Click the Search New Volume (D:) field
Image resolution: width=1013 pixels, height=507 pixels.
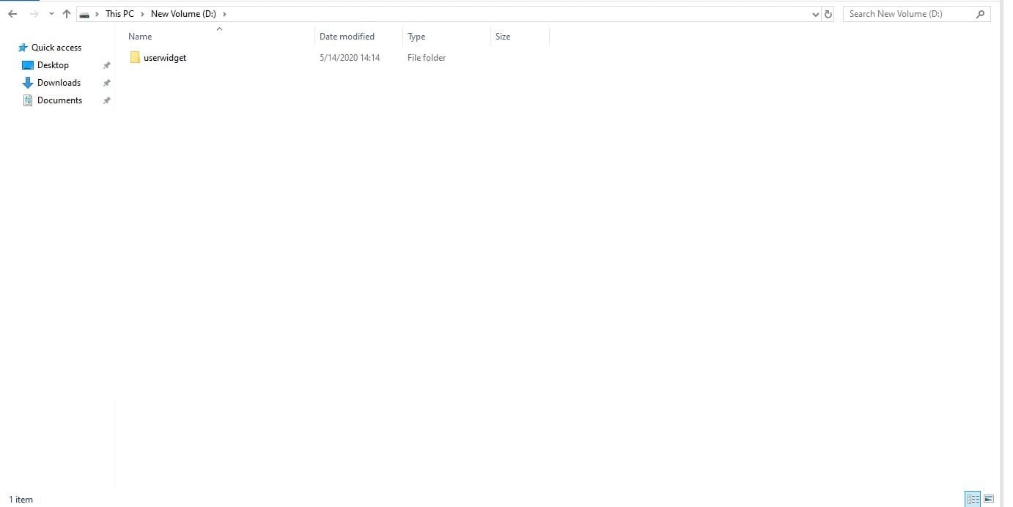click(x=907, y=14)
